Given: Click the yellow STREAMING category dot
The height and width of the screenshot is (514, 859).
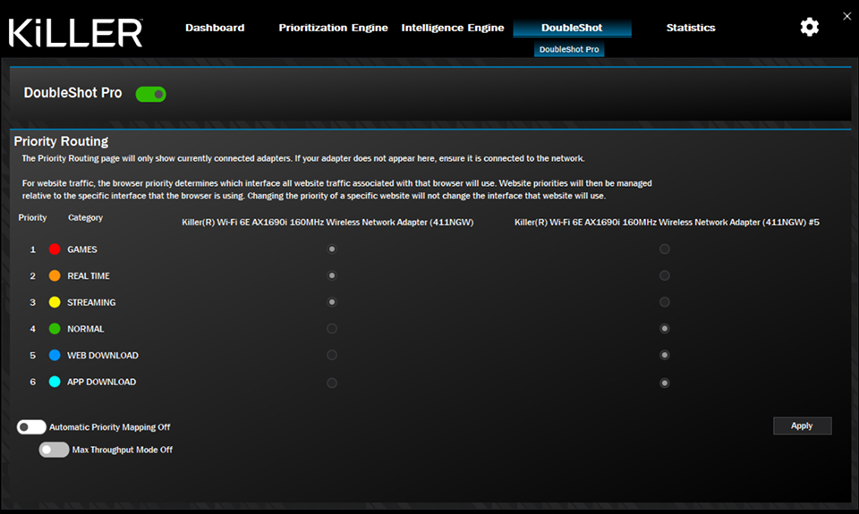Looking at the screenshot, I should [x=55, y=302].
